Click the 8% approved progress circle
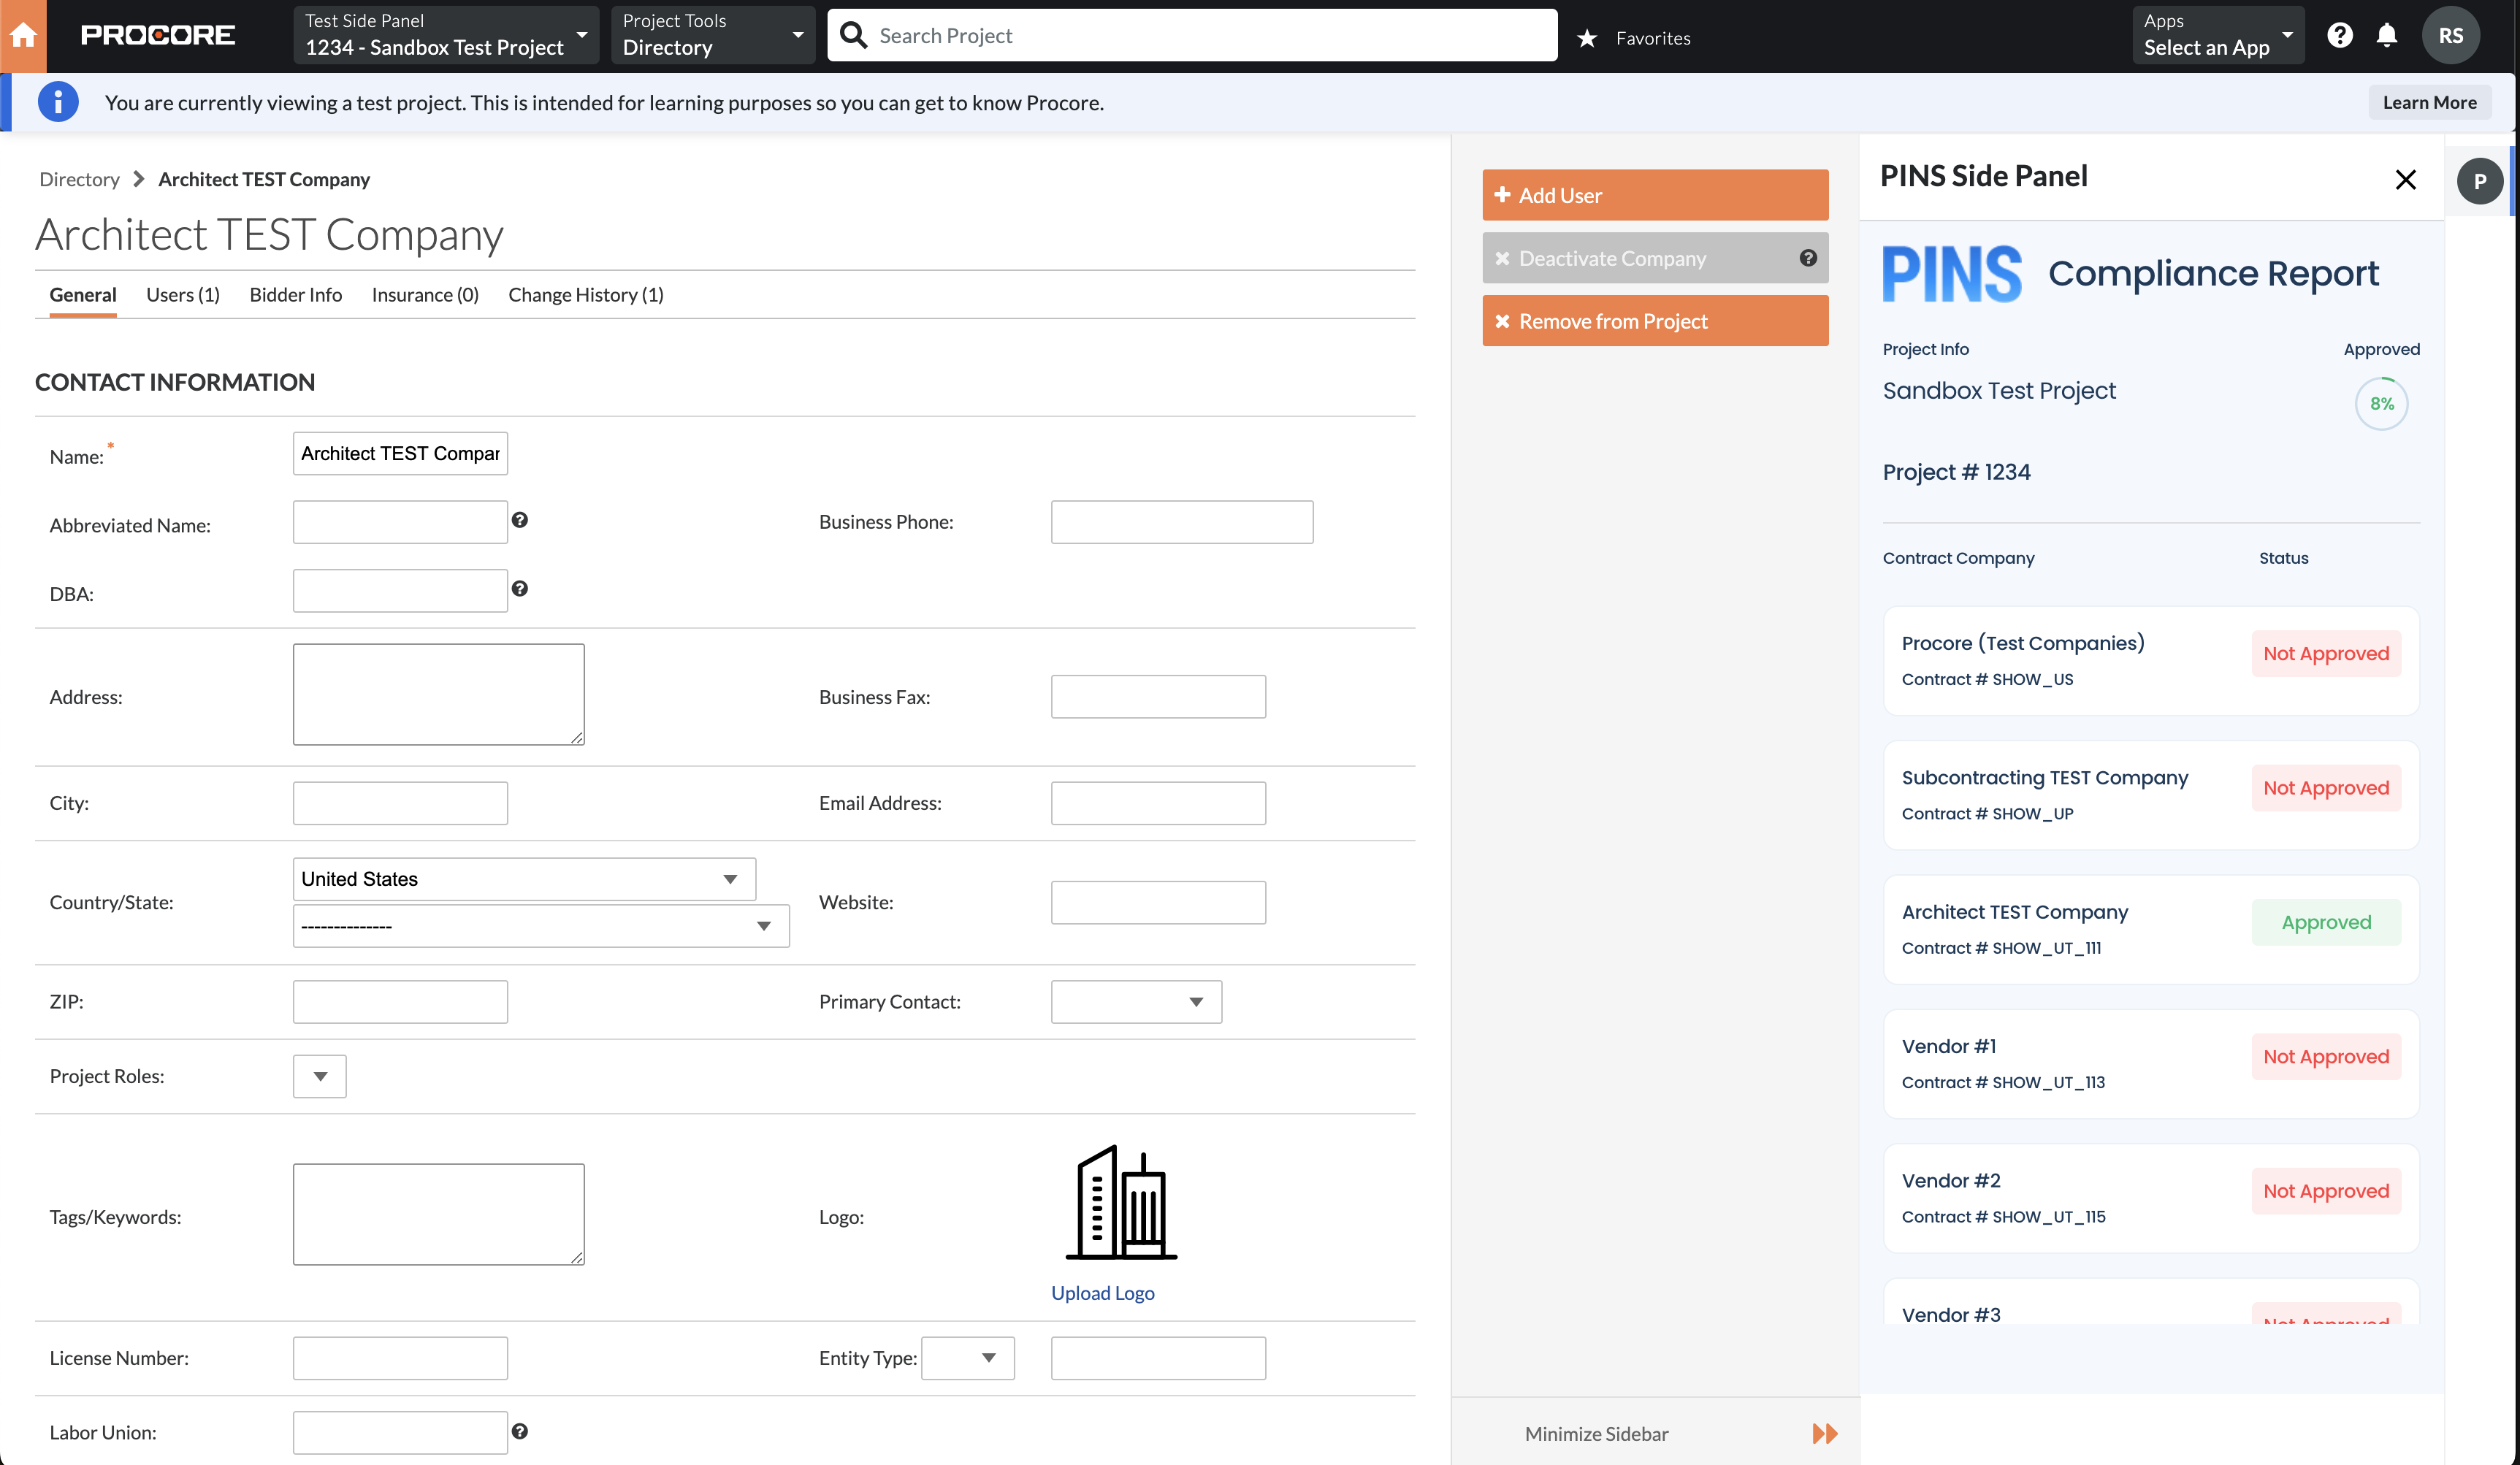 (2382, 404)
